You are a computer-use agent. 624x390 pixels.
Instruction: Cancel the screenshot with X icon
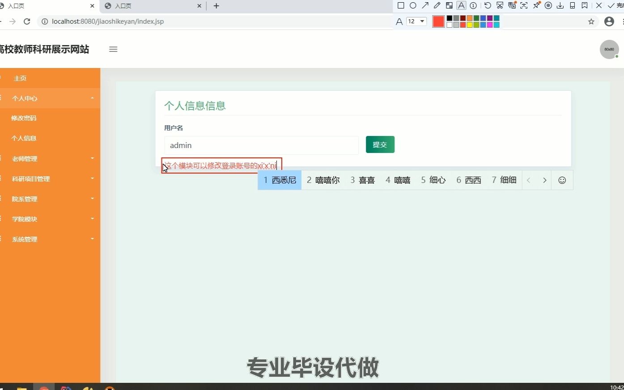pos(599,6)
